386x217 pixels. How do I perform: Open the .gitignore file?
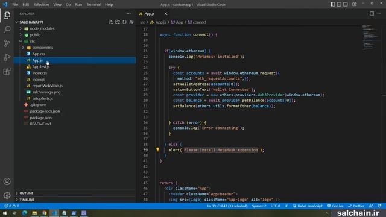click(37, 105)
